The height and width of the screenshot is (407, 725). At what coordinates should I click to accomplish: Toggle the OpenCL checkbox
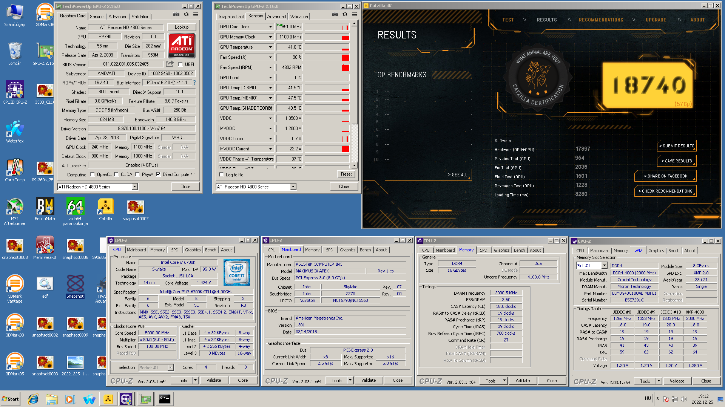pos(93,174)
